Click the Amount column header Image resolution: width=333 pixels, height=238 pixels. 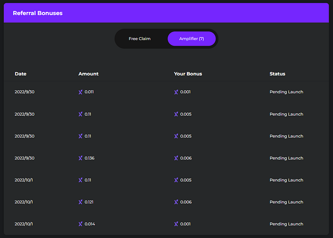[88, 74]
